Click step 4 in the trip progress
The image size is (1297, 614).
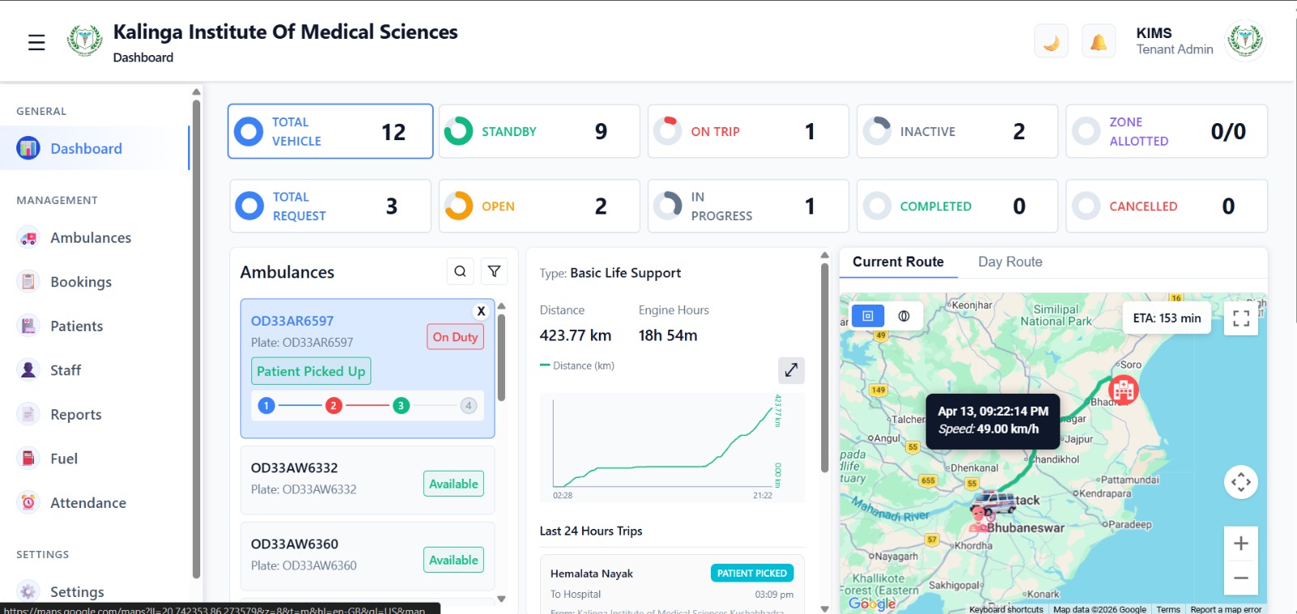(468, 406)
